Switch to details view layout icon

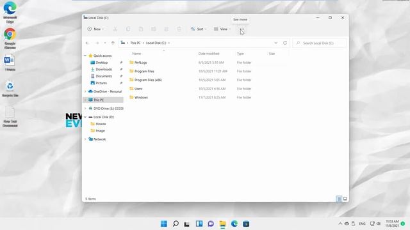[x=339, y=199]
